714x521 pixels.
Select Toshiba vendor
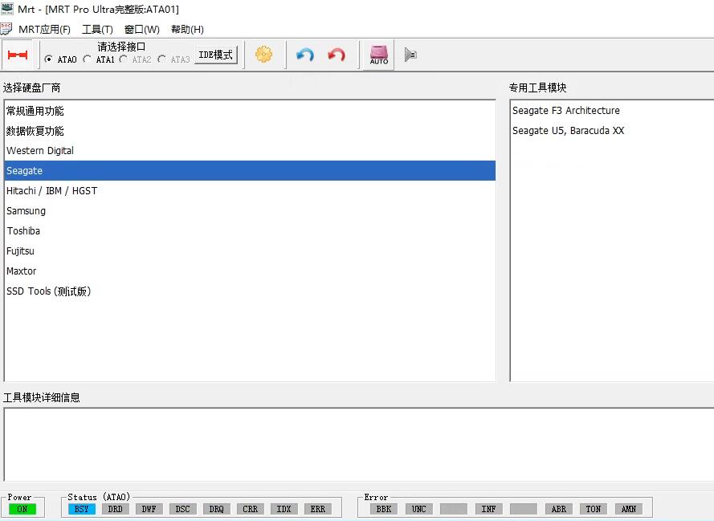[x=250, y=230]
